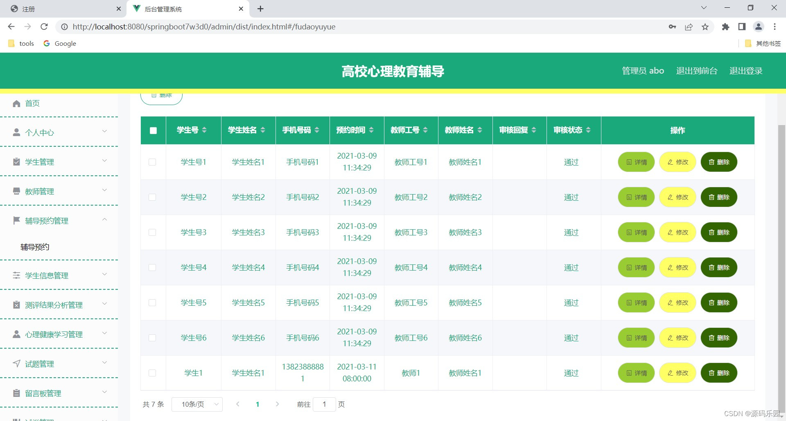
Task: Check the row checkbox for 学生号1
Action: [x=152, y=162]
